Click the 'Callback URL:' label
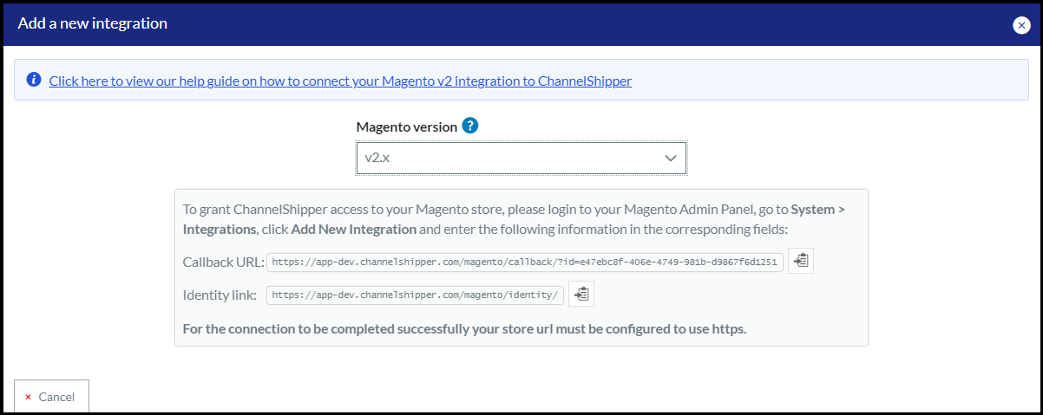The image size is (1043, 415). pos(223,262)
